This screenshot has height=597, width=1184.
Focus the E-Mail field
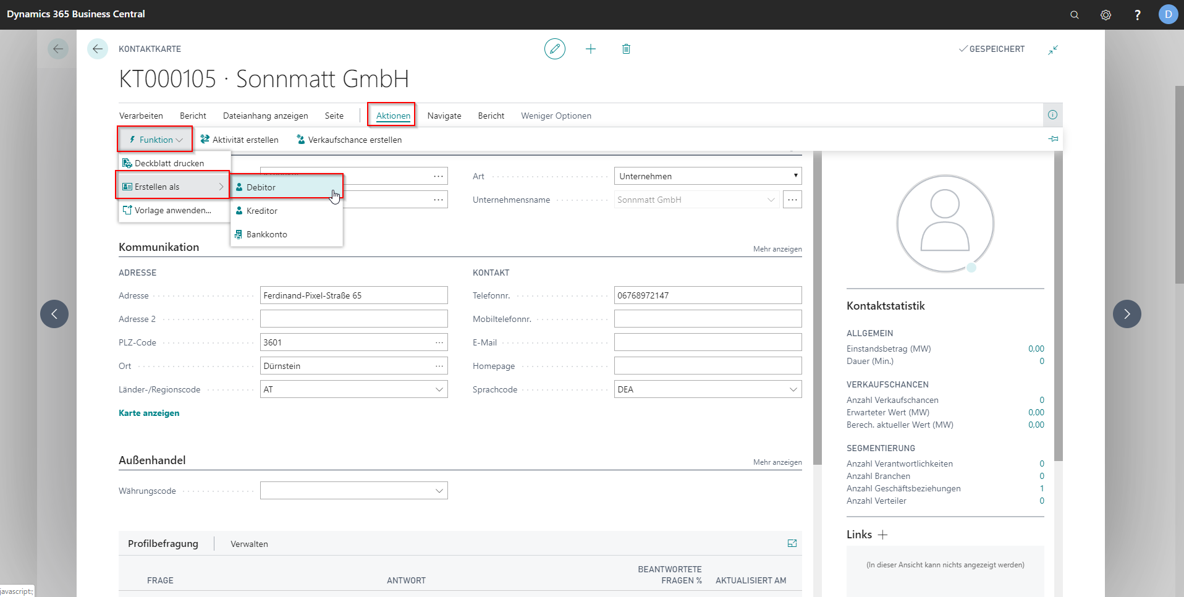[x=708, y=342]
